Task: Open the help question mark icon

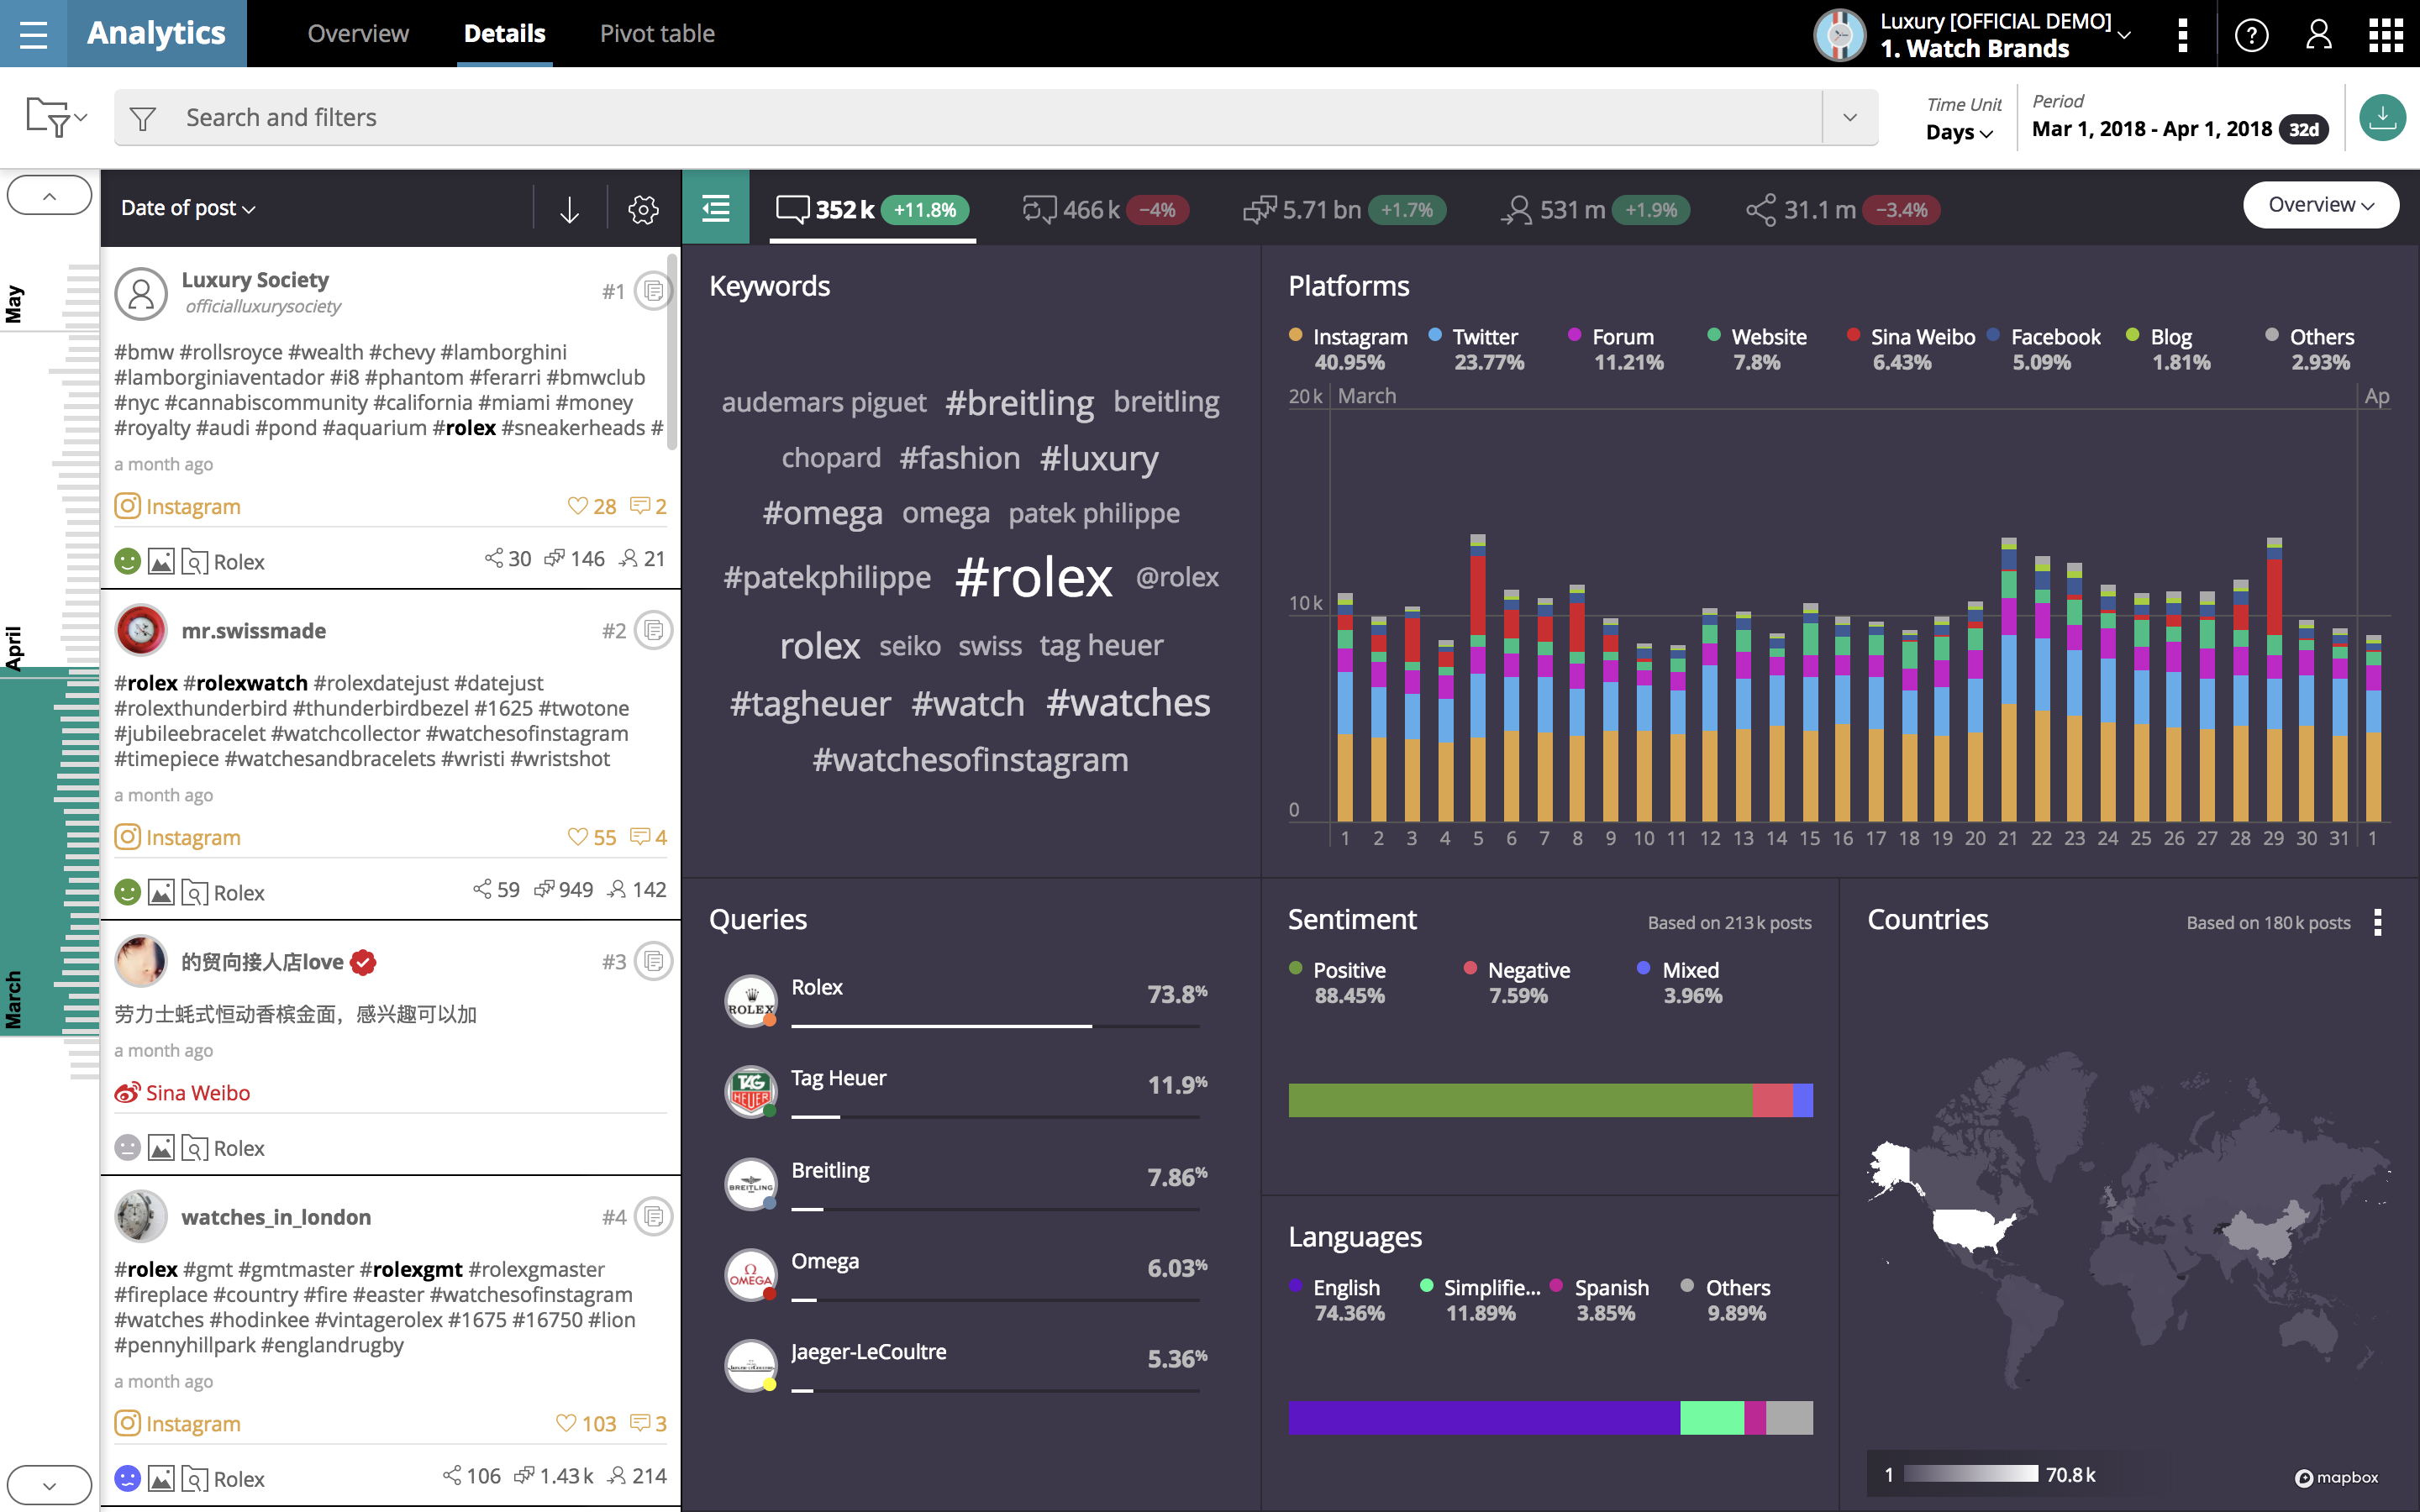Action: (2251, 35)
